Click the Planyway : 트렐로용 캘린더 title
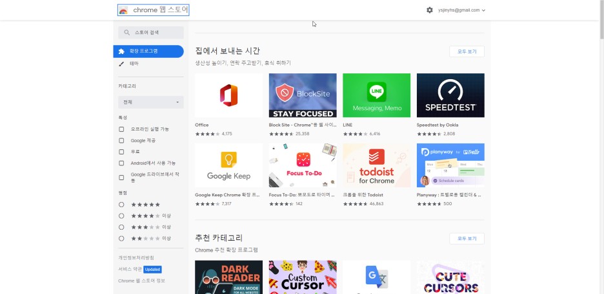604x294 pixels. (448, 195)
